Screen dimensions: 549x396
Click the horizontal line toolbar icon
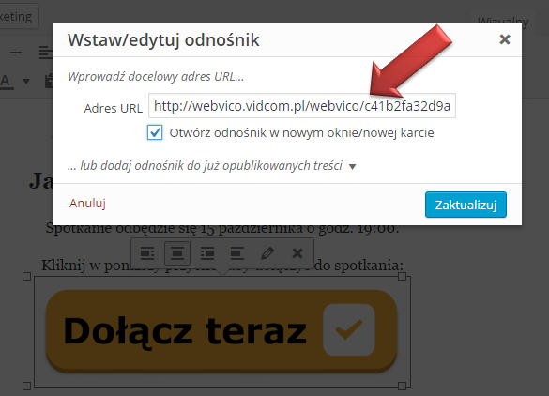16,53
